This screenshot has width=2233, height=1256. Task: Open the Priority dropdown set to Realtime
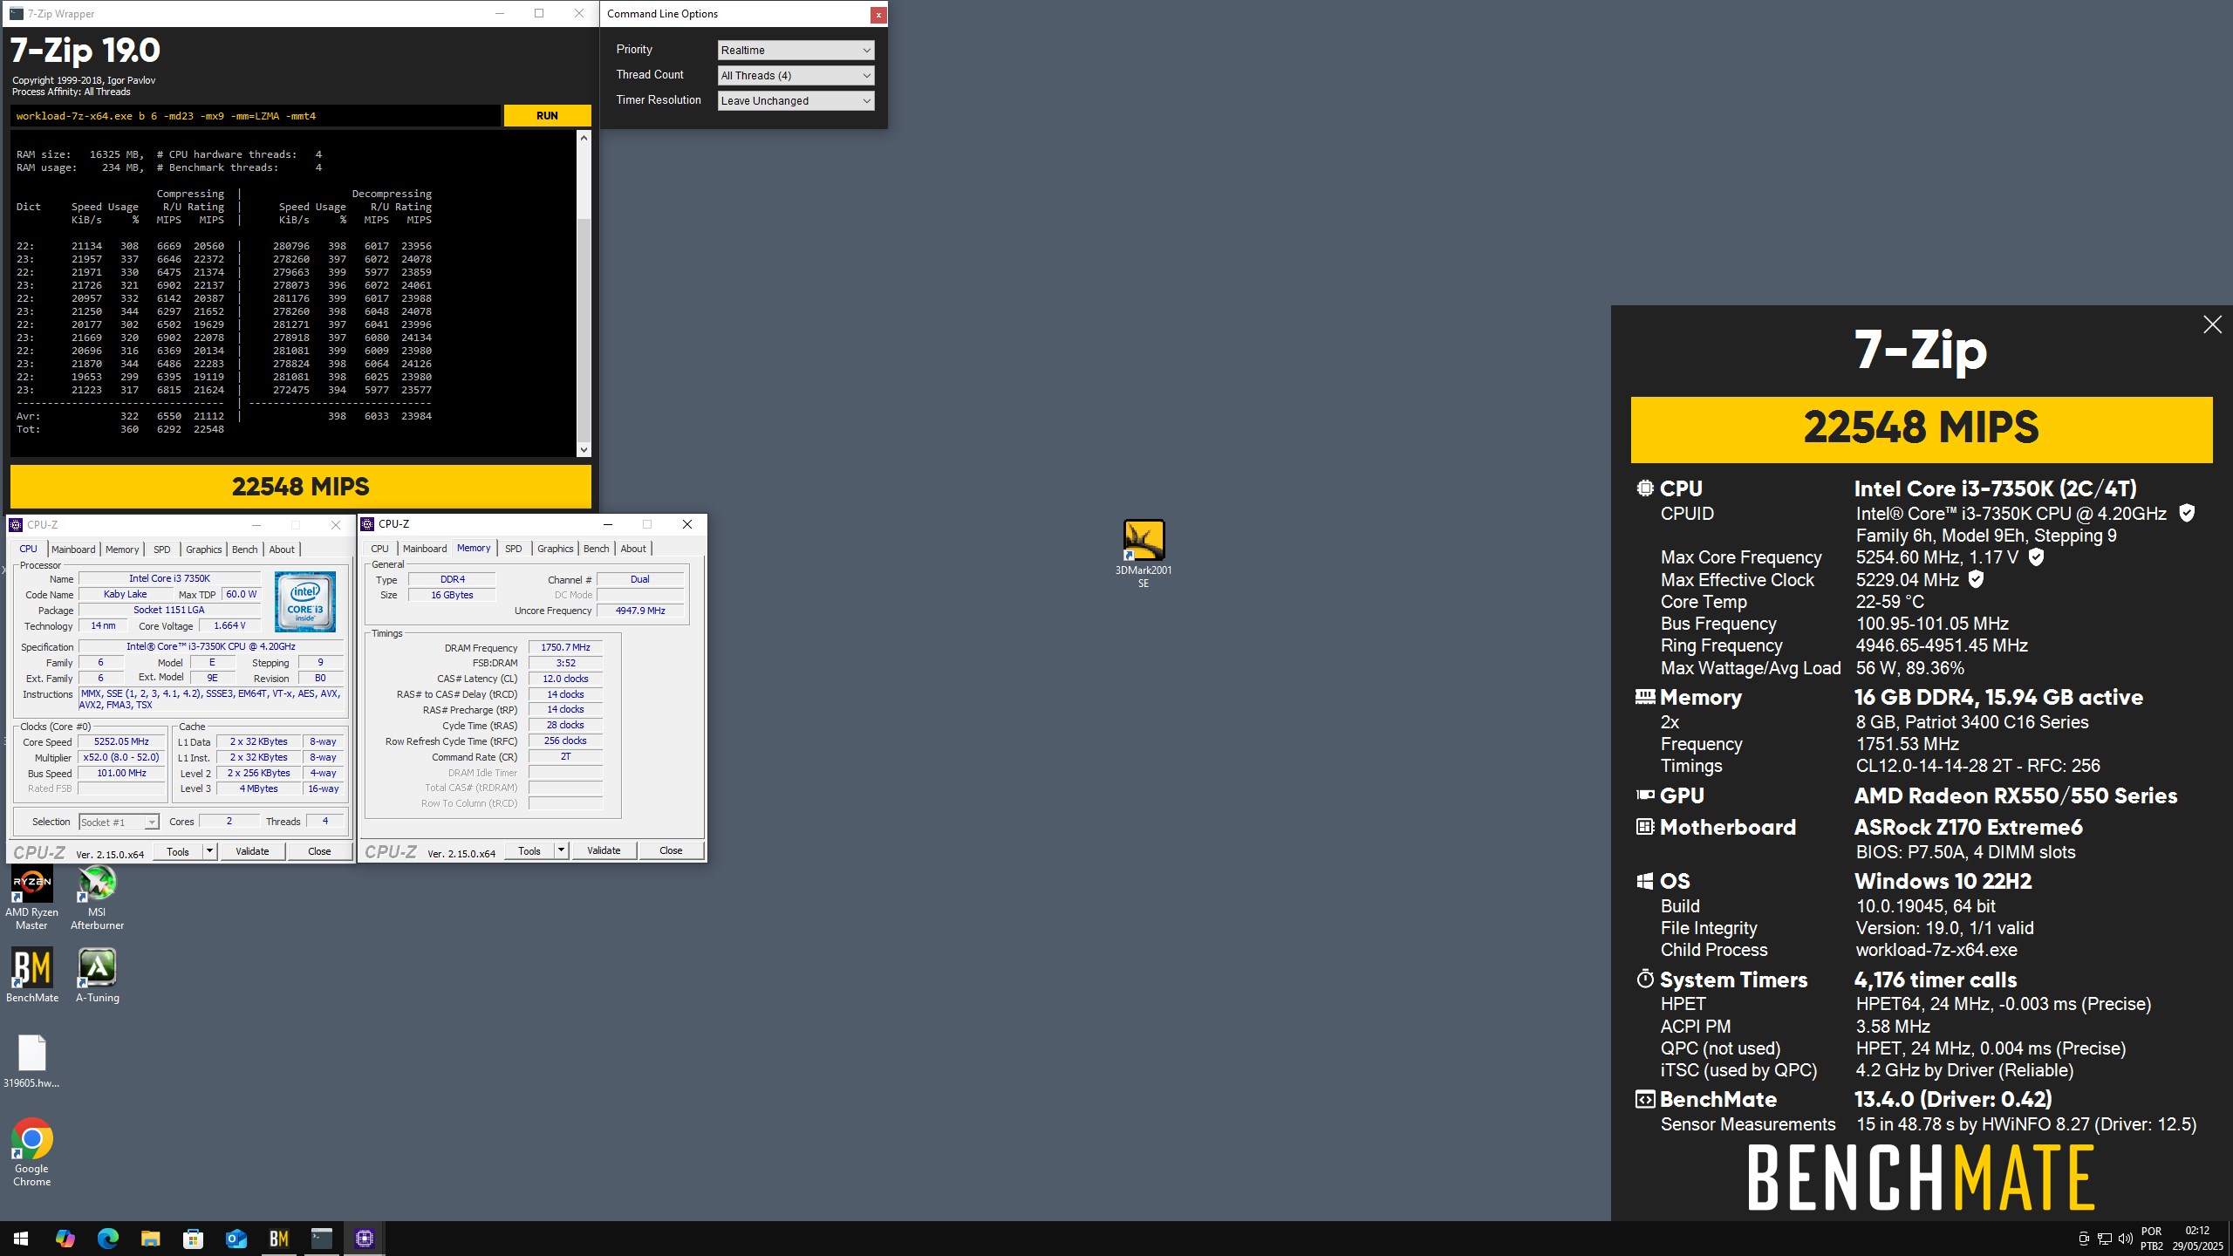796,51
